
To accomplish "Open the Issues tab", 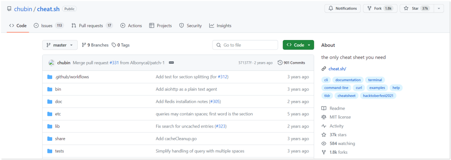I will [x=48, y=25].
